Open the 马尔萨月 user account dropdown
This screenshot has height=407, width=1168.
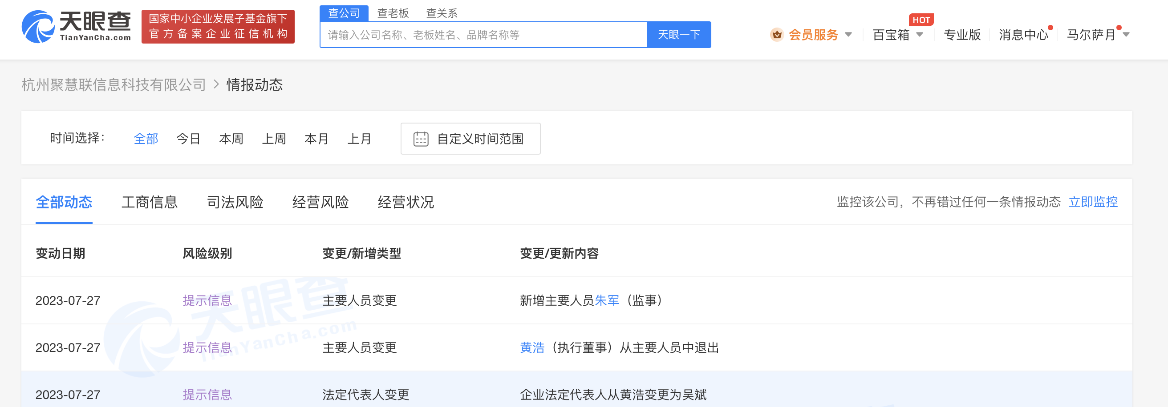1096,35
